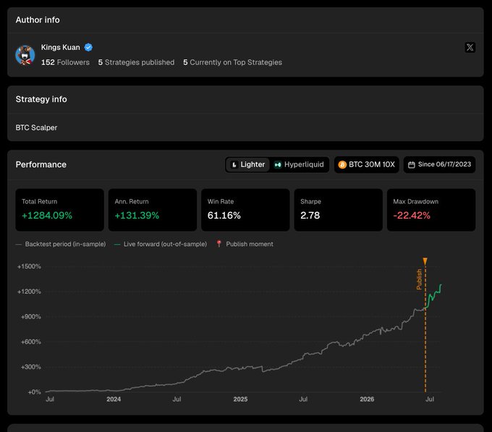Toggle the Backtest period legend entry
Screen dimensions: 492x432
61,244
